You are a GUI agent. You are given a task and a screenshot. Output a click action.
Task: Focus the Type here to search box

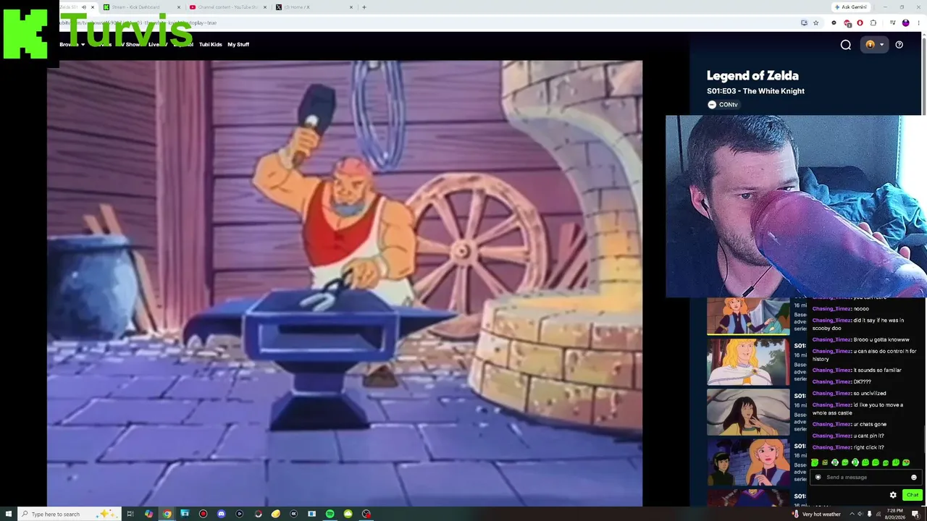click(x=69, y=514)
